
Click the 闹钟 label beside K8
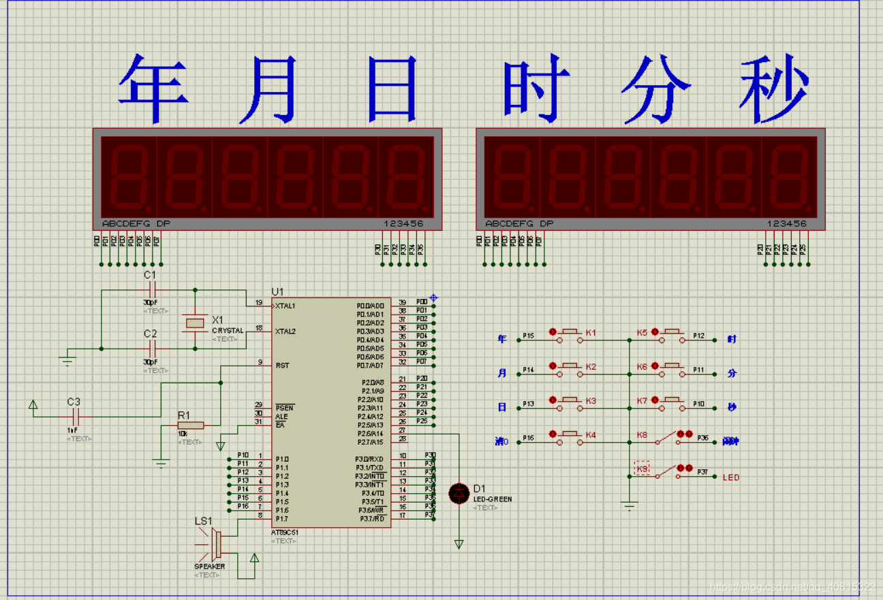(x=730, y=441)
